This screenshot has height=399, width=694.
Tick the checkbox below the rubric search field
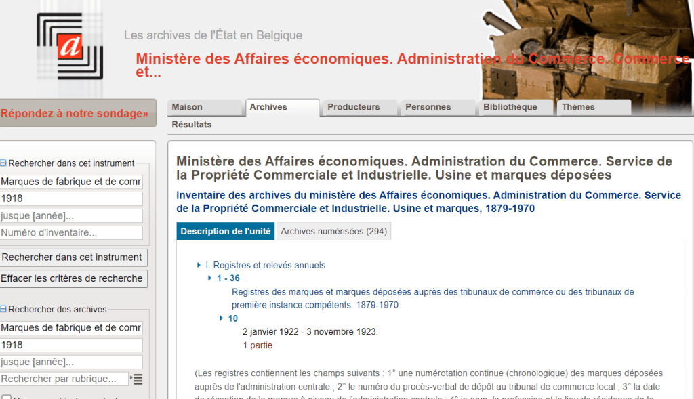click(x=6, y=396)
